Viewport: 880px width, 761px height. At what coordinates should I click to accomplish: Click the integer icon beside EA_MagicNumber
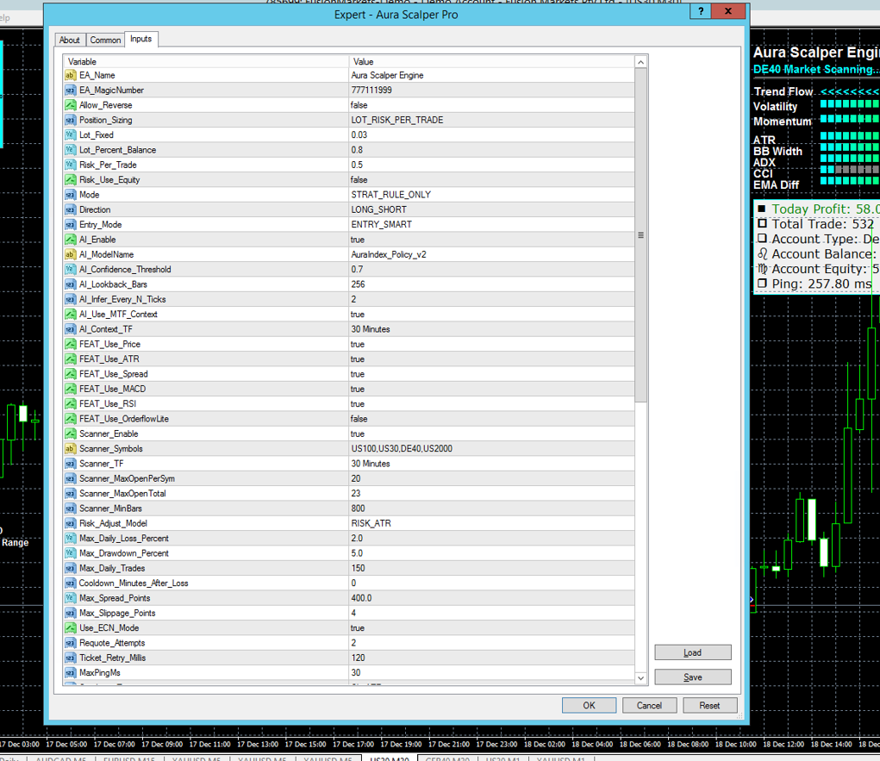71,90
